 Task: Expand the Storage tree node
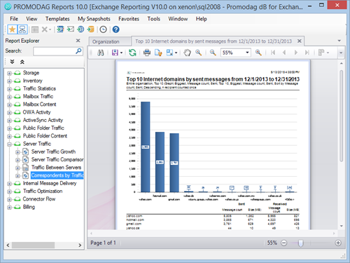pos(9,73)
